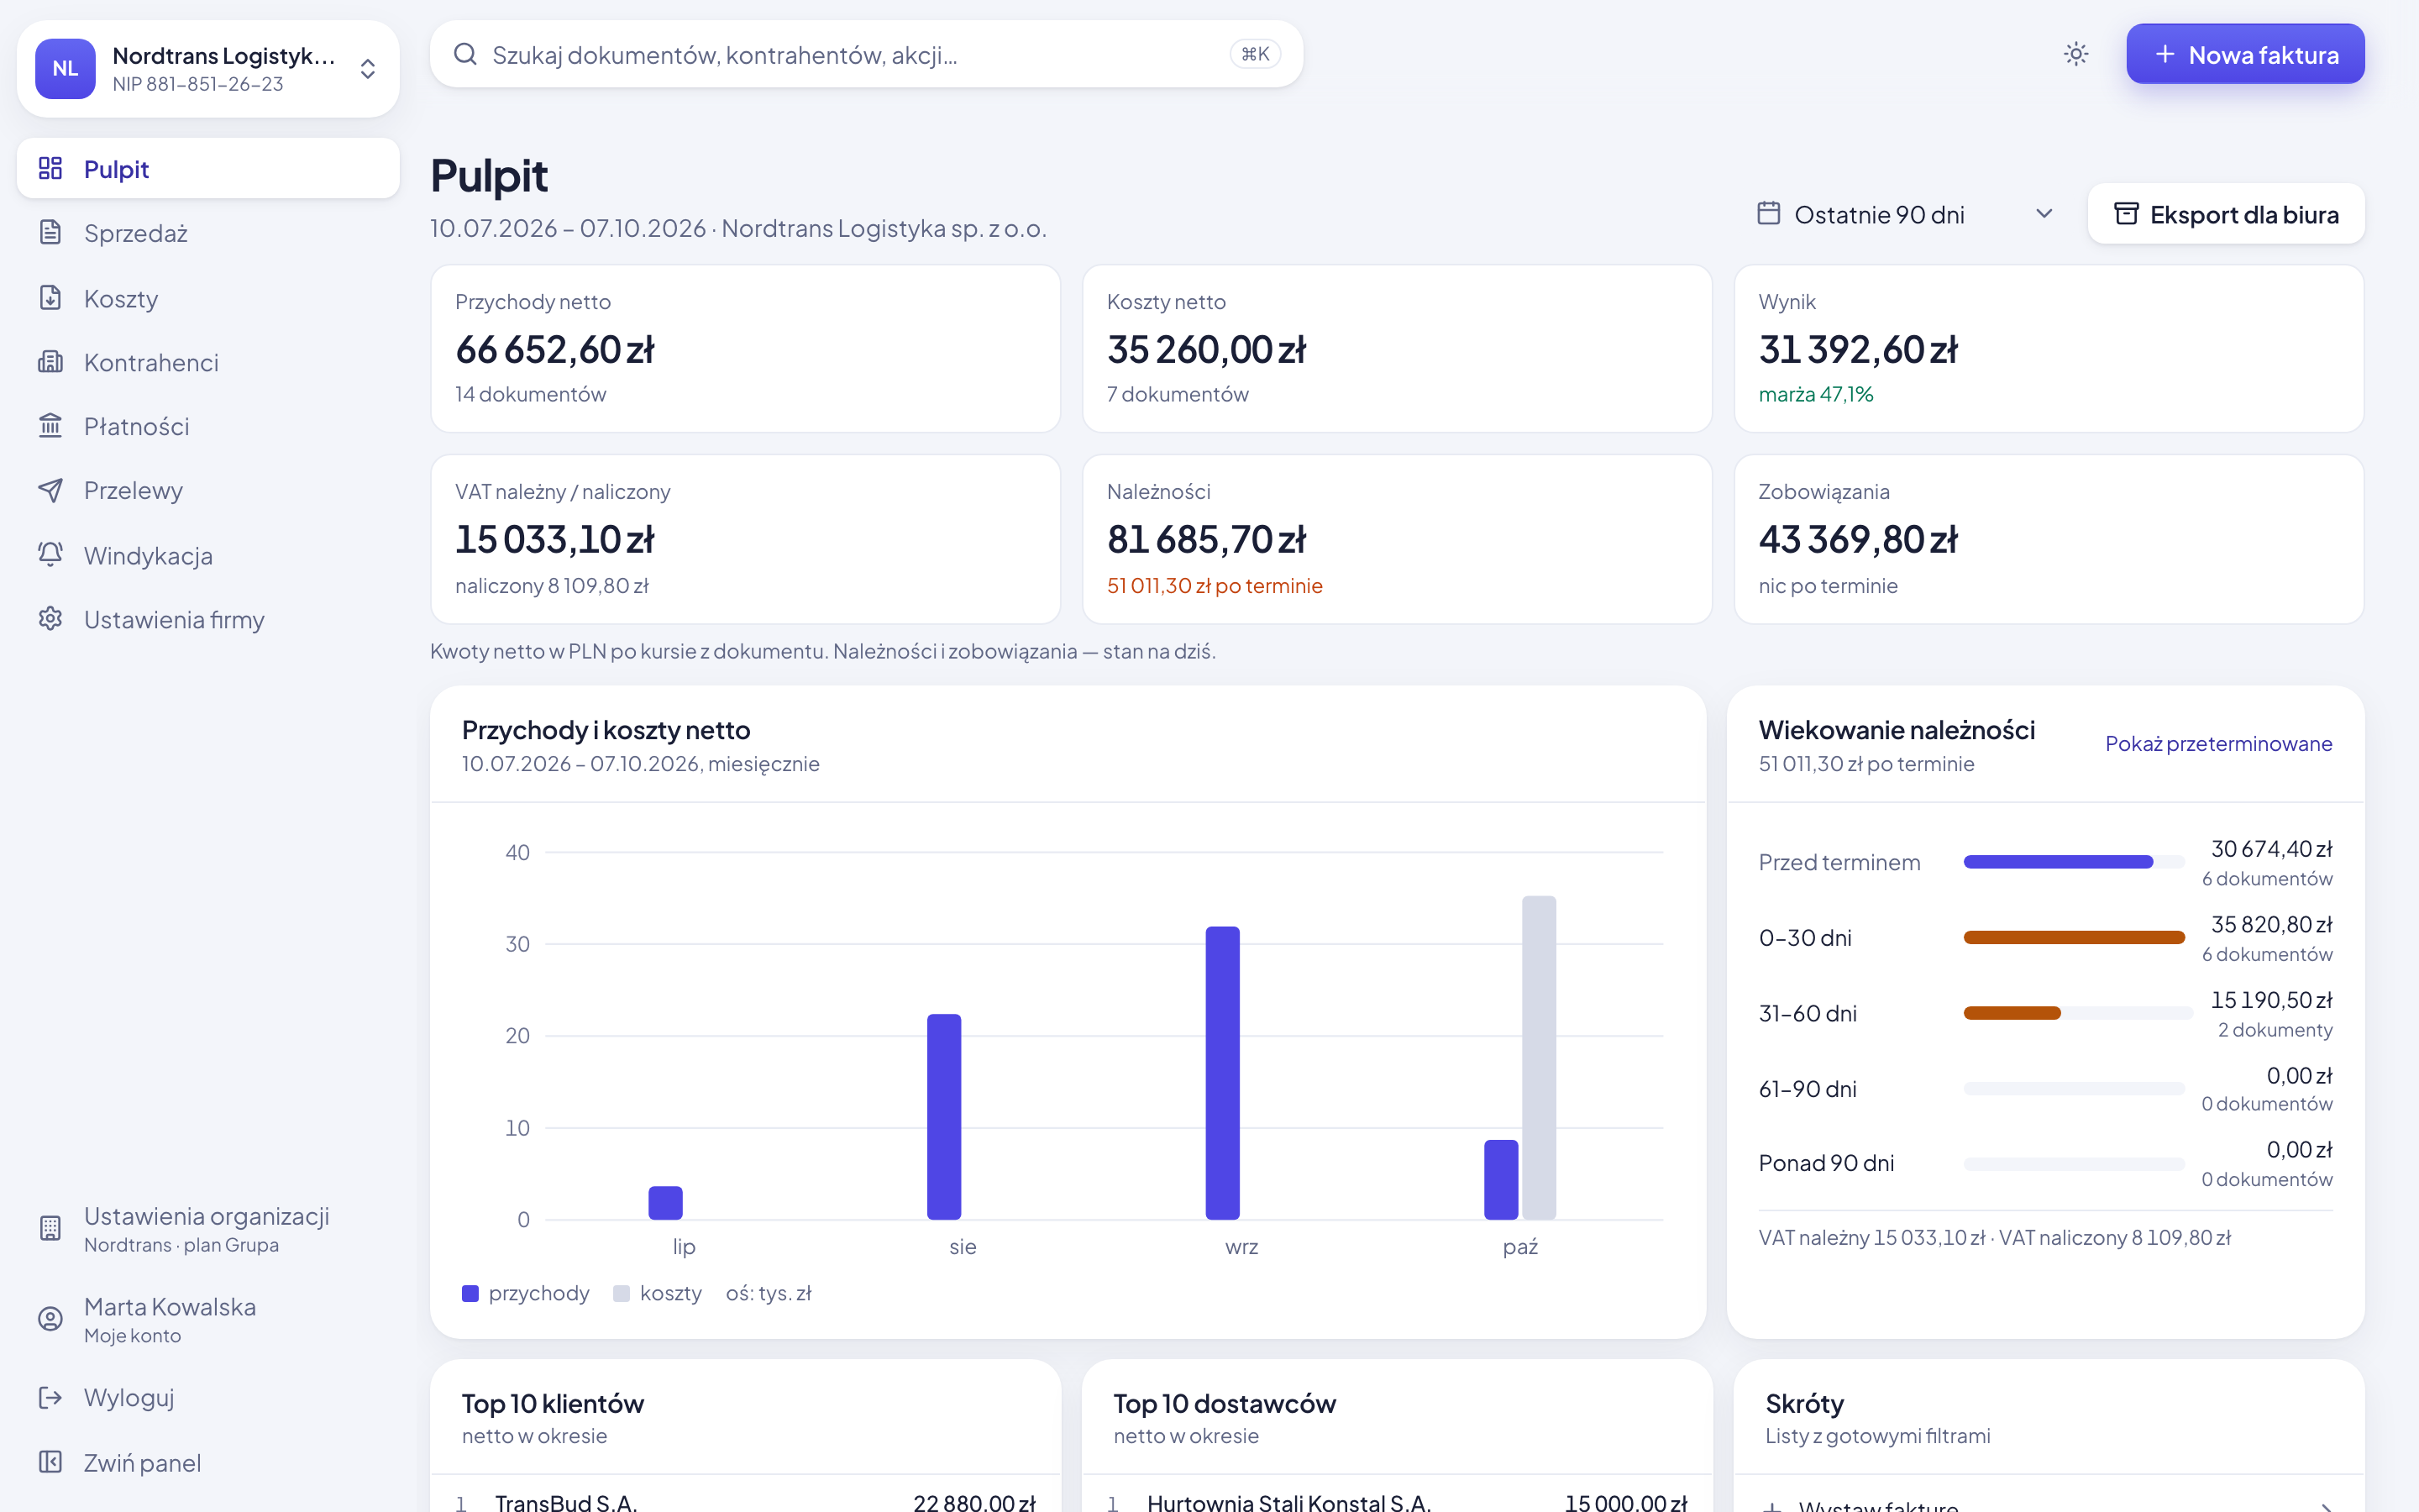
Task: Toggle light/dark theme sun icon
Action: tap(2076, 54)
